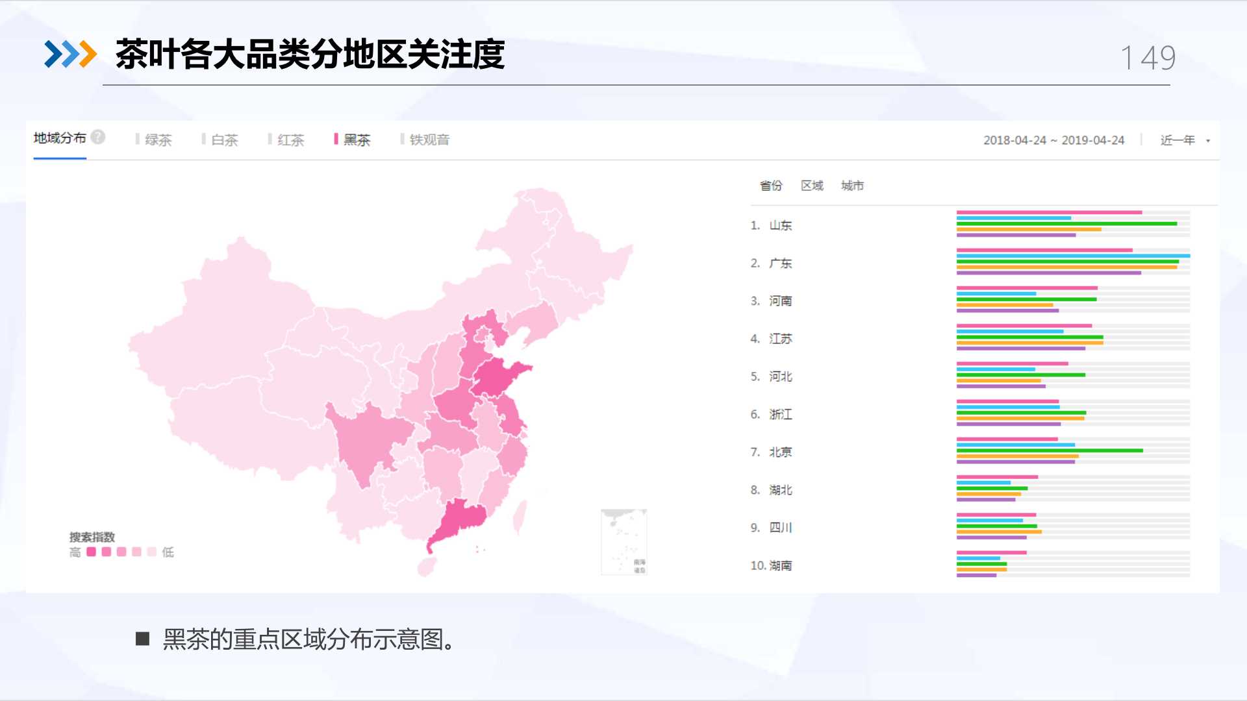Toggle the 白茶 keyword series
The width and height of the screenshot is (1247, 701).
click(x=220, y=140)
